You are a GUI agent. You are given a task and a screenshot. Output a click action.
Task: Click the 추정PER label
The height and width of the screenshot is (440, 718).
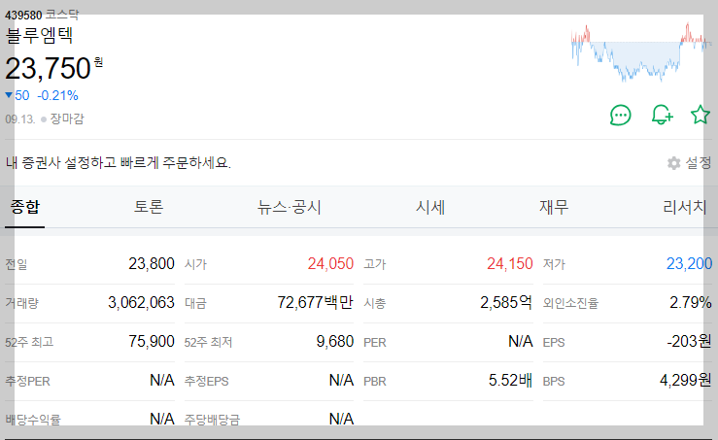(x=27, y=382)
